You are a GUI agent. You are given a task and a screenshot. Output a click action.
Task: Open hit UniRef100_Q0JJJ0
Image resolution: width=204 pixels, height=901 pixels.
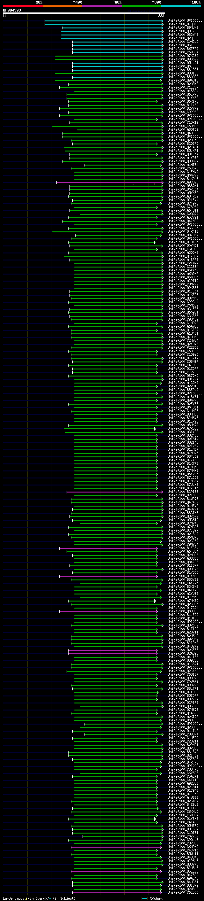coord(183,66)
